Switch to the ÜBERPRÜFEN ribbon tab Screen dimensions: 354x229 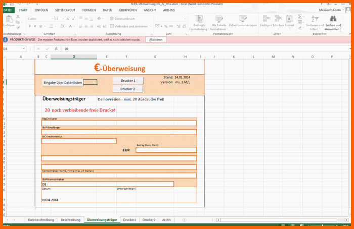pyautogui.click(x=128, y=10)
